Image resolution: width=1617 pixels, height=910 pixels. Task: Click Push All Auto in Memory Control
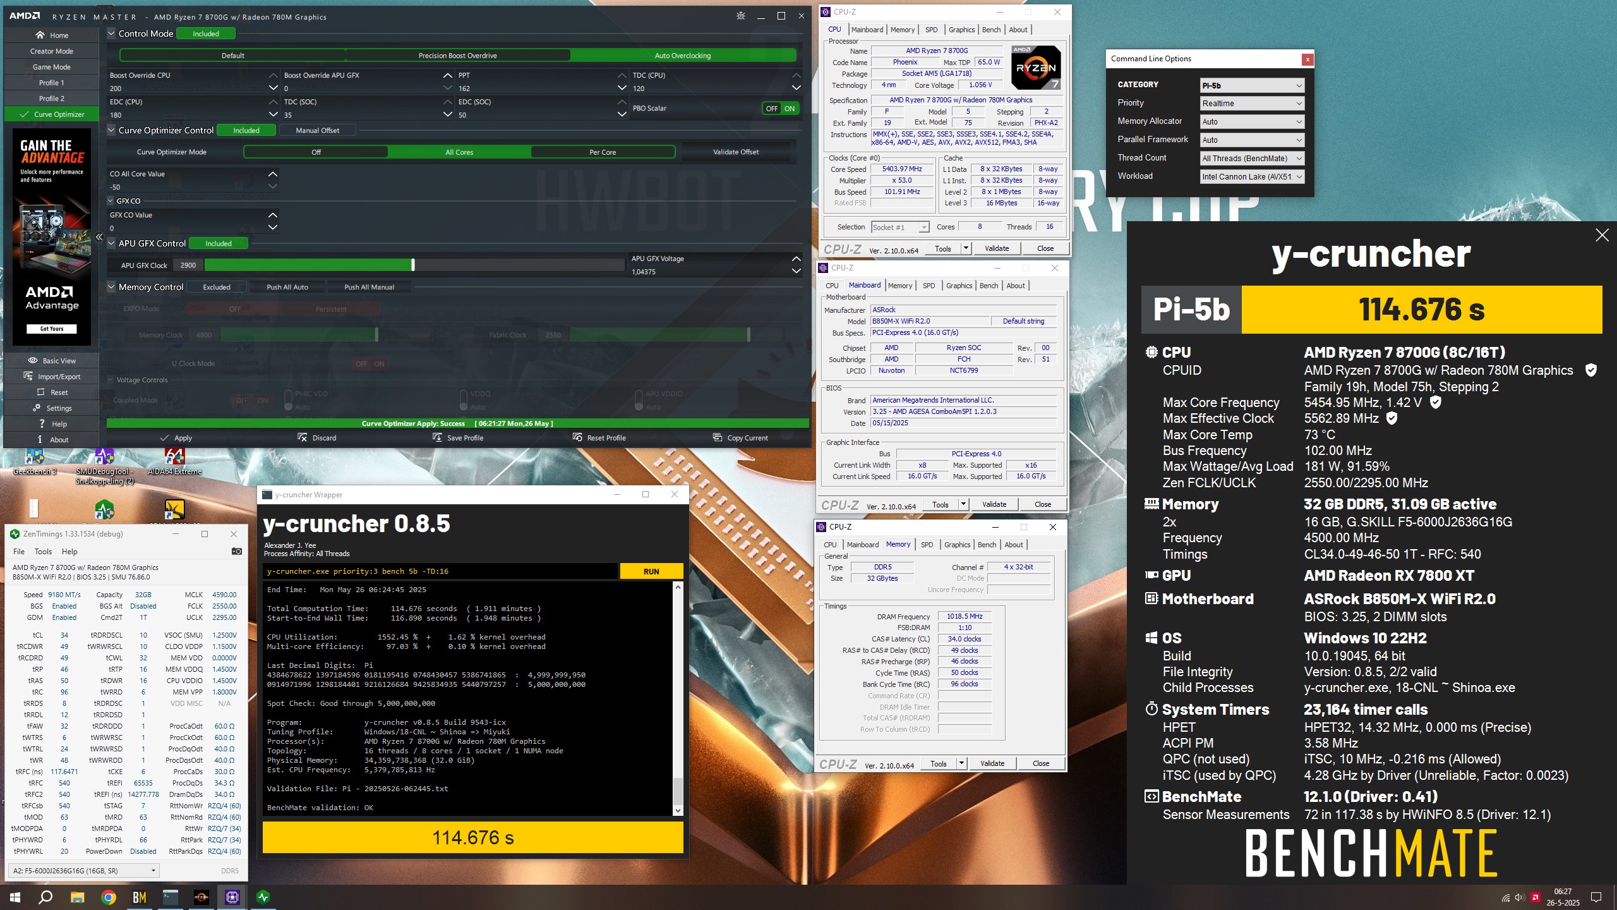pos(287,288)
